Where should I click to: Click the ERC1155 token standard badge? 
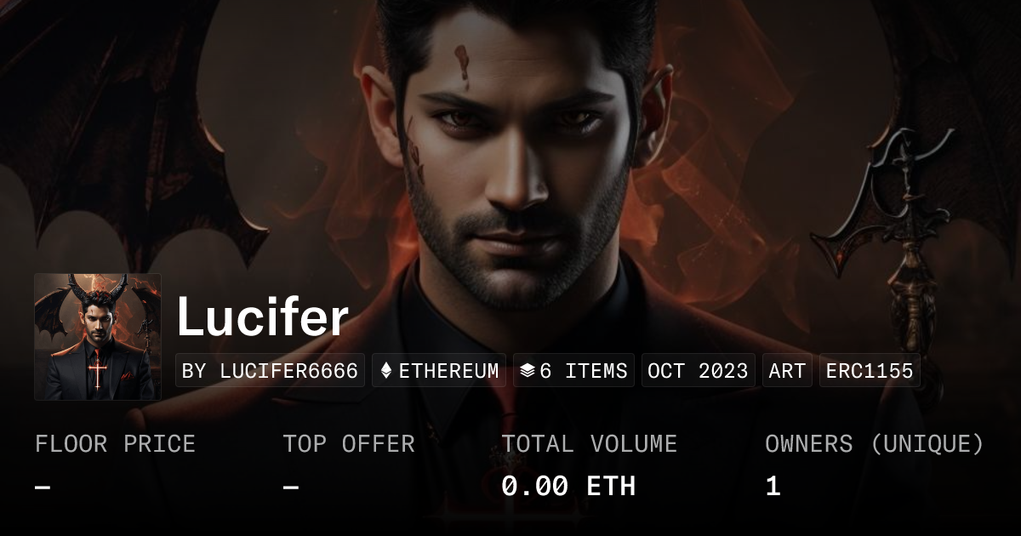(x=870, y=371)
